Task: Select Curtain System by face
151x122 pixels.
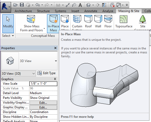Action: click(x=77, y=22)
